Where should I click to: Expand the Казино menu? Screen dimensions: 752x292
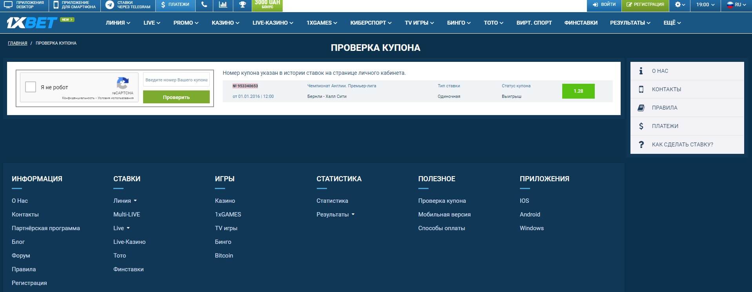(x=225, y=23)
